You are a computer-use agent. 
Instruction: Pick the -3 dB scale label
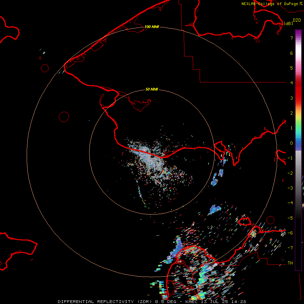tap(290, 188)
